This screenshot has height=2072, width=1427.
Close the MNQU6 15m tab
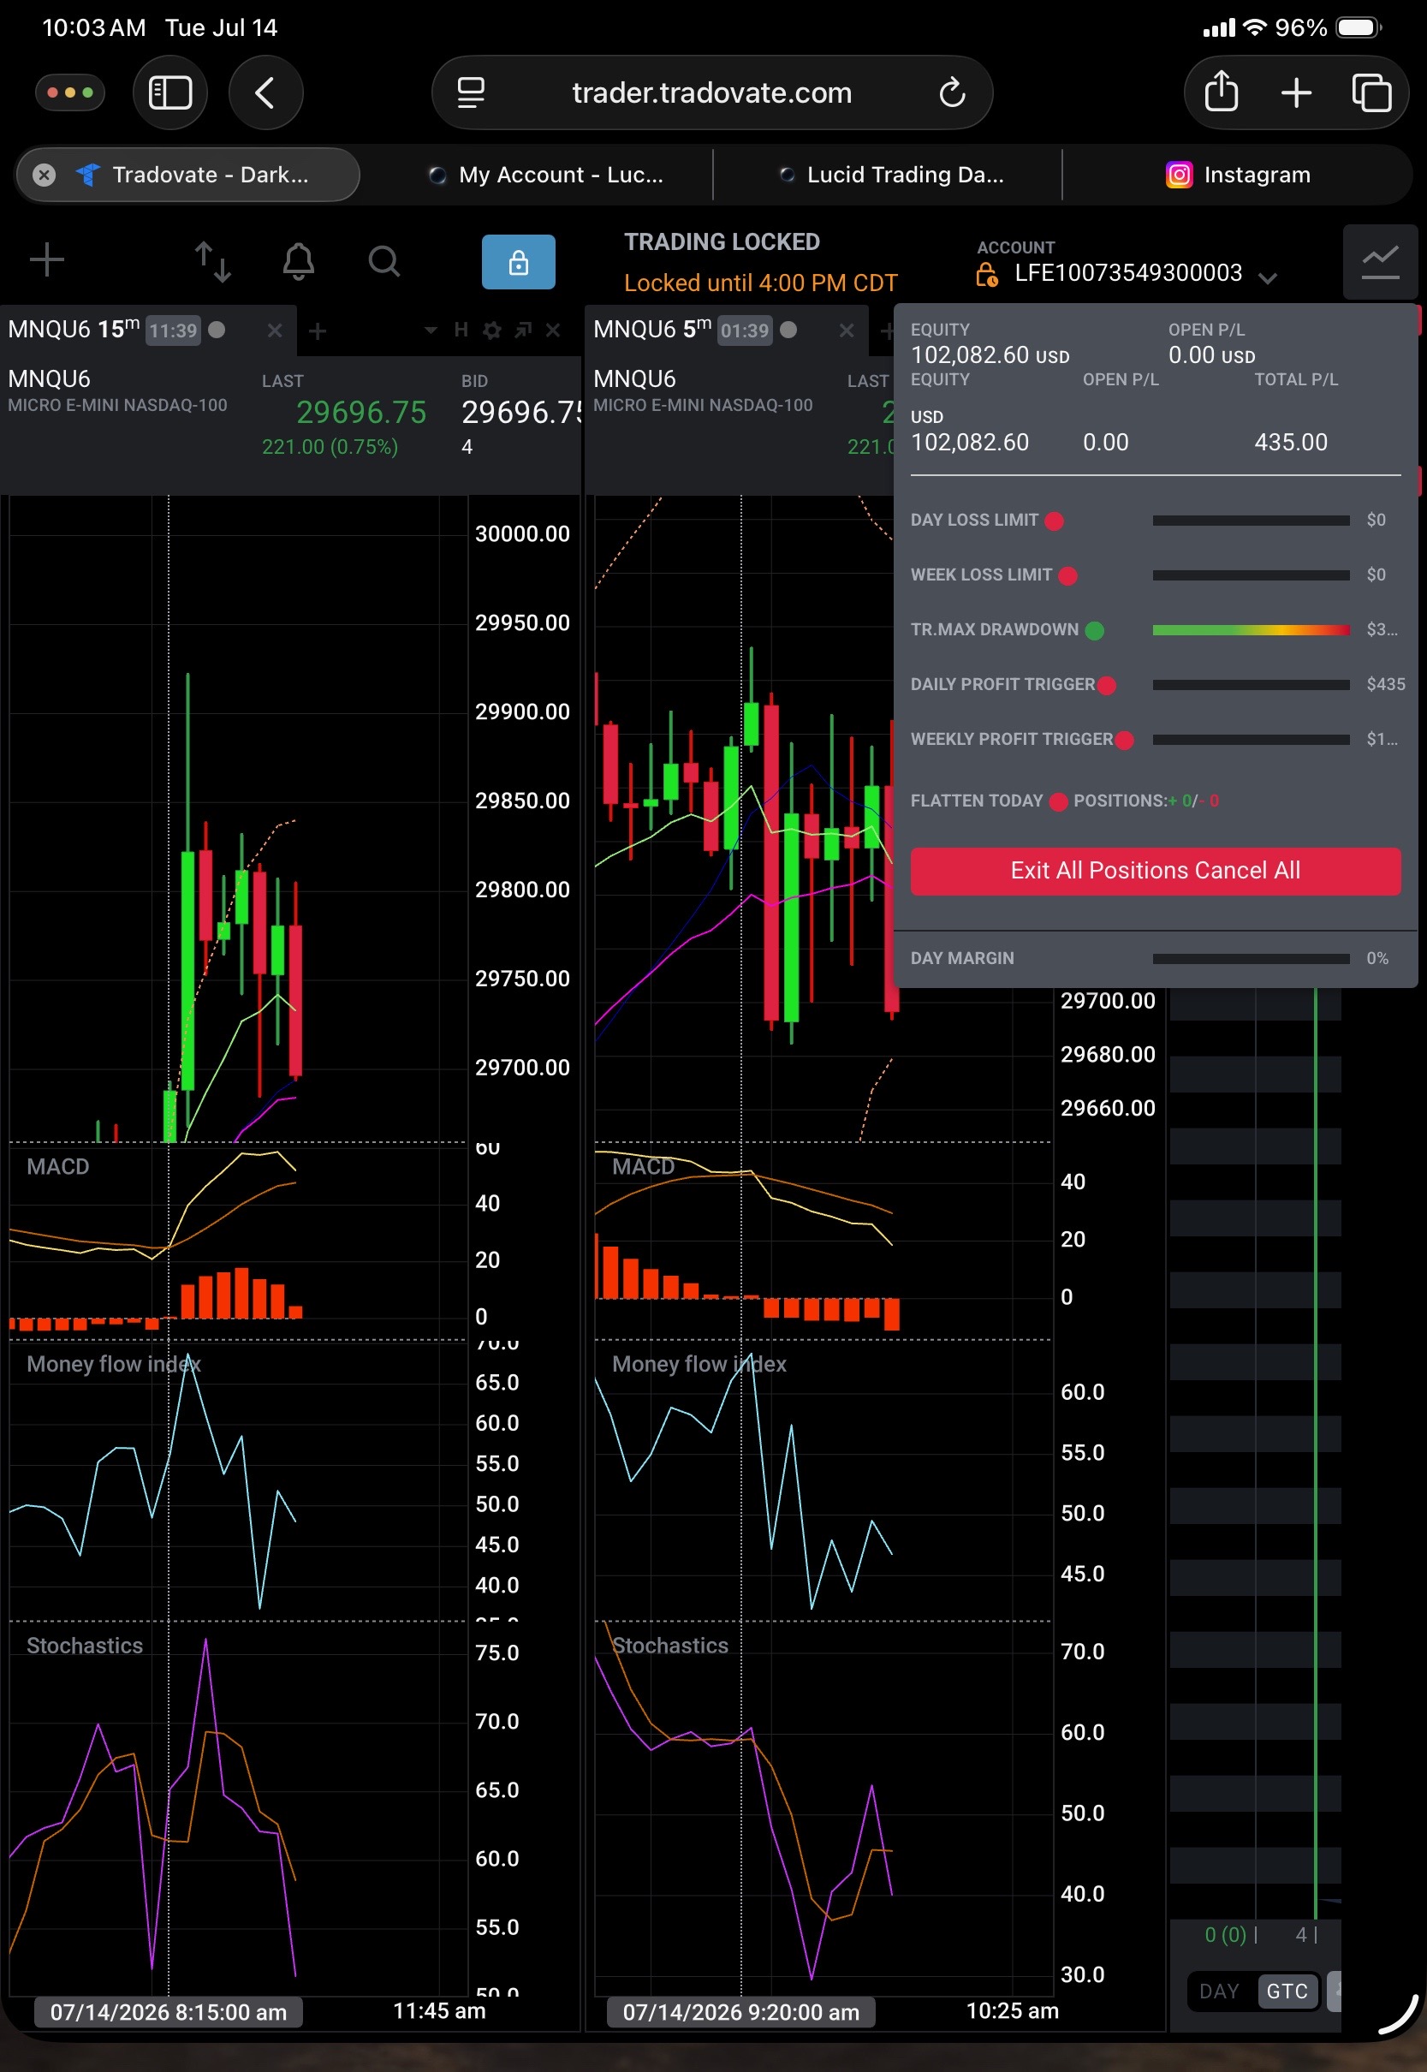pos(275,330)
